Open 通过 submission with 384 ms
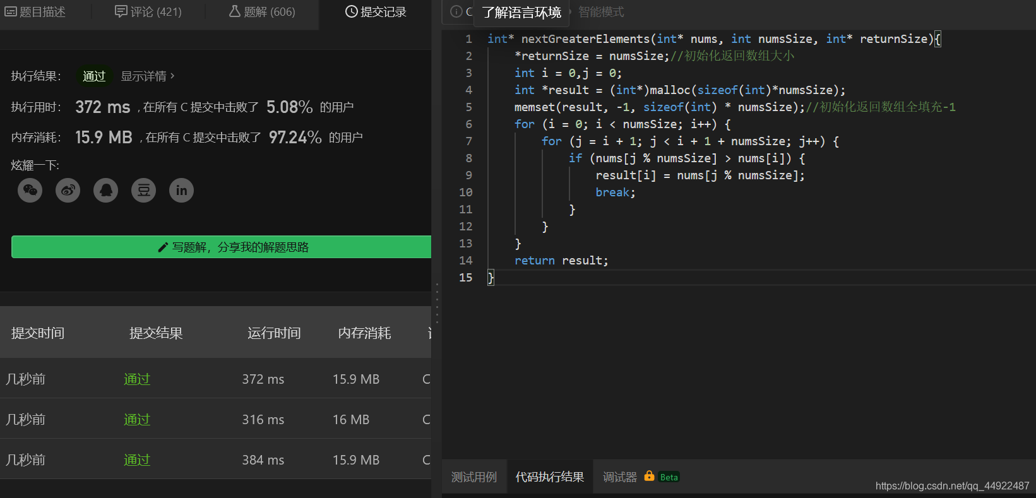This screenshot has width=1036, height=498. 137,459
